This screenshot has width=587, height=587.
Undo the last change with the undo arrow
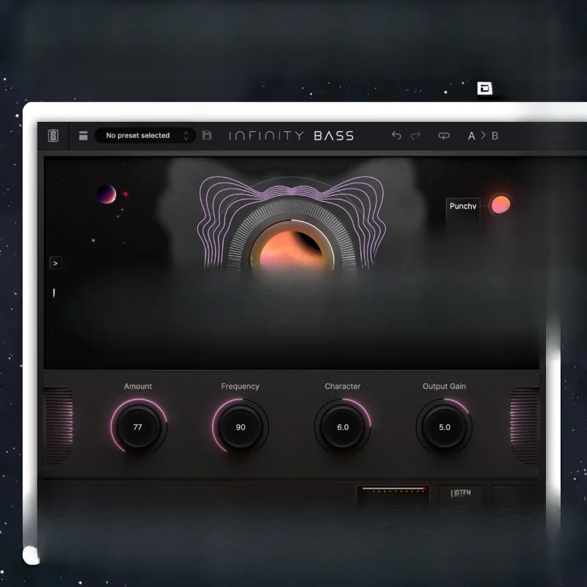click(x=396, y=136)
